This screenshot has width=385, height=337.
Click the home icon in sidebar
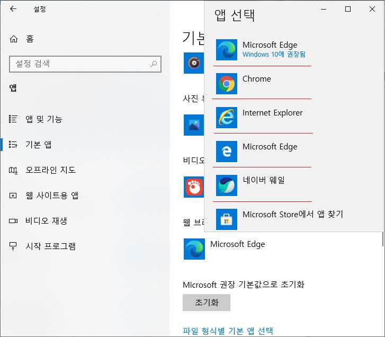pos(14,39)
